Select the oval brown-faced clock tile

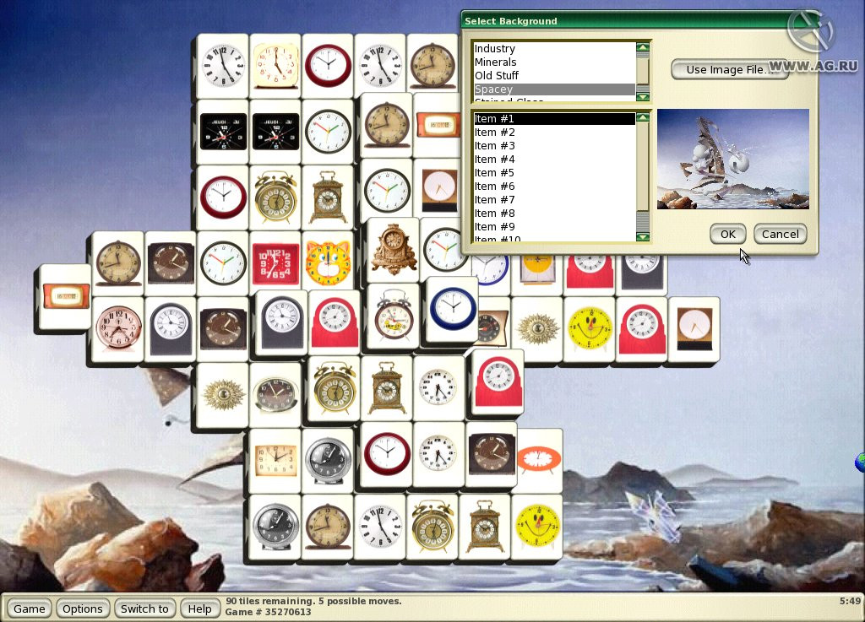coord(275,394)
